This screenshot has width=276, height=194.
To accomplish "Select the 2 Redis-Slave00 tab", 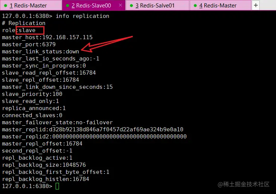I will 94,6.
